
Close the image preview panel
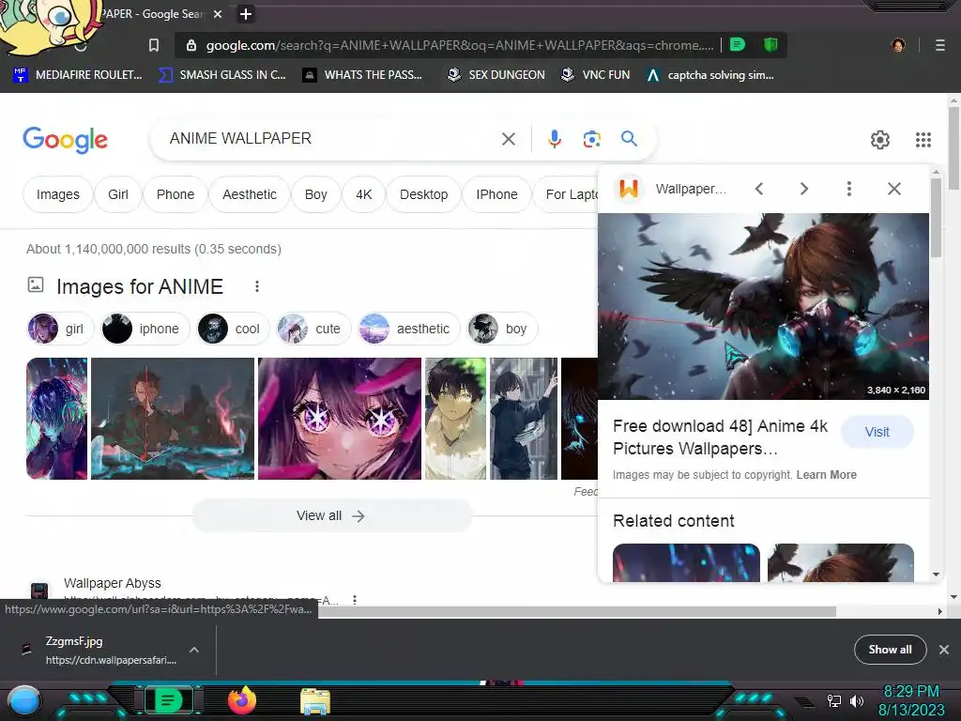click(894, 189)
